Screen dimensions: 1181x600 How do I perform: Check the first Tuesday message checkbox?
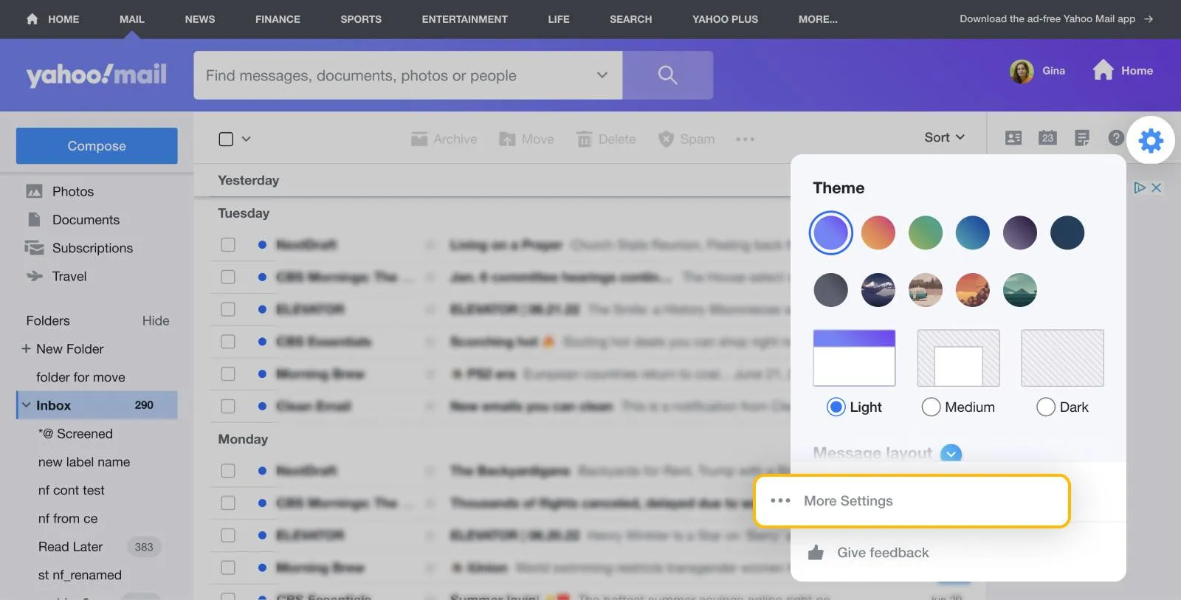[228, 244]
